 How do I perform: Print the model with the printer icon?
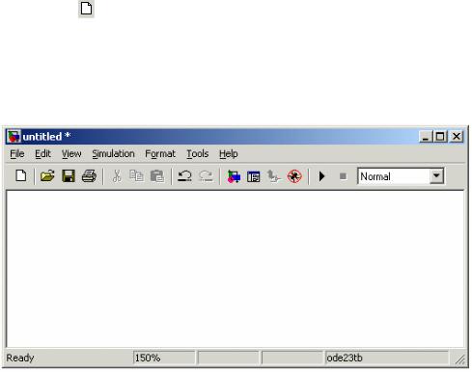pos(89,176)
